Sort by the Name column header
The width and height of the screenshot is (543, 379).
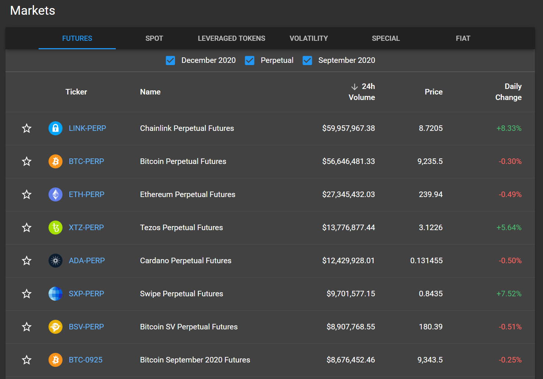coord(150,92)
